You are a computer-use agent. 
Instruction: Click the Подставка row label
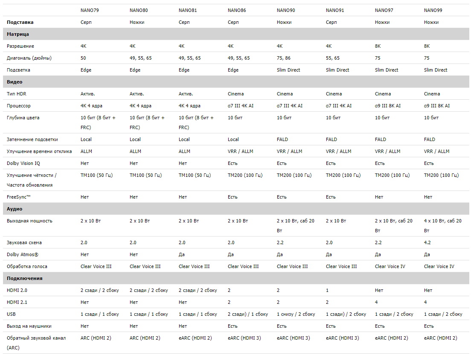(x=20, y=22)
